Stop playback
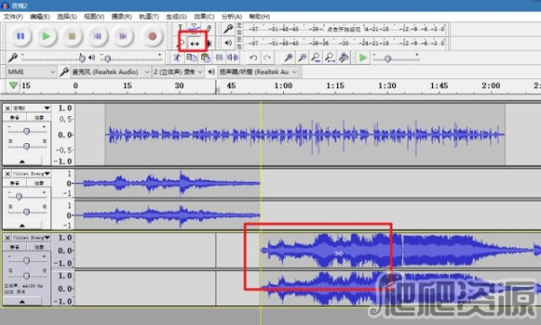Viewport: 541px width, 325px height. (72, 36)
